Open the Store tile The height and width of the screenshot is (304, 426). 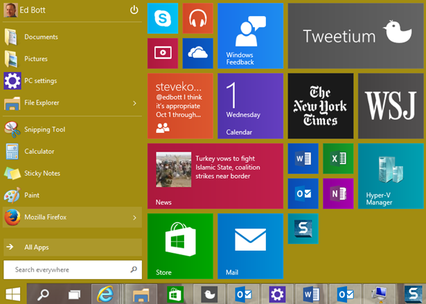point(180,246)
